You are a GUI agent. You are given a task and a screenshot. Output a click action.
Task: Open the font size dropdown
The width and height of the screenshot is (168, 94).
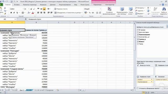29,9
